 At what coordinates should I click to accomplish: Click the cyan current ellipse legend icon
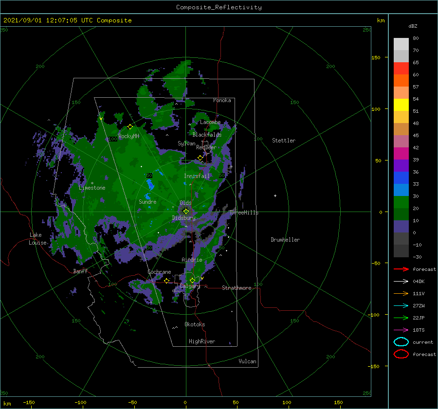point(401,342)
